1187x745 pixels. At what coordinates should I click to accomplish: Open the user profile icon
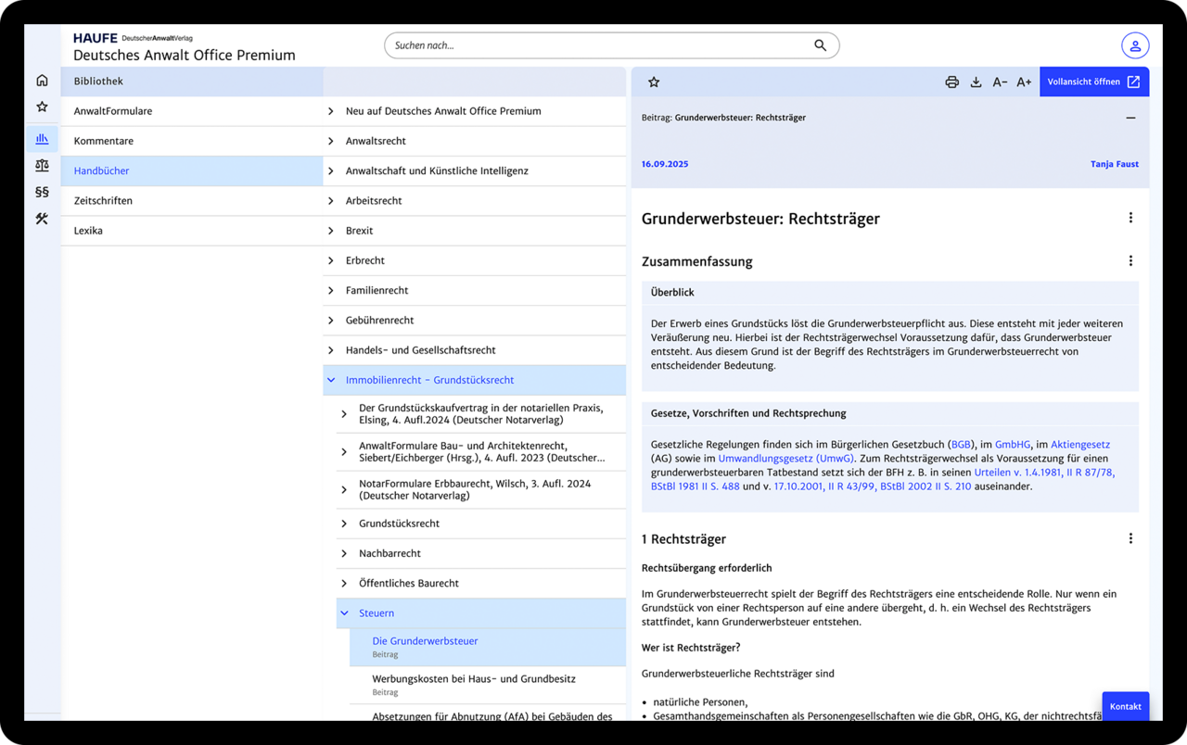(x=1134, y=45)
